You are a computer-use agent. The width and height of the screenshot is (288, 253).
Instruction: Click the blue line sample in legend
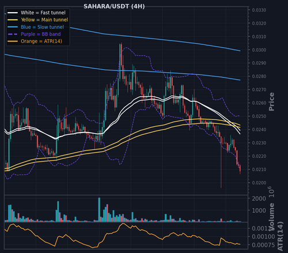[13, 27]
